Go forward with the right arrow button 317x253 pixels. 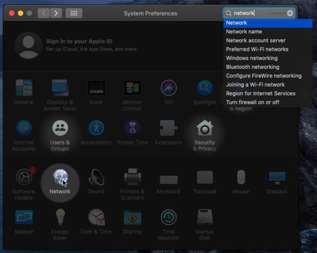click(x=56, y=13)
